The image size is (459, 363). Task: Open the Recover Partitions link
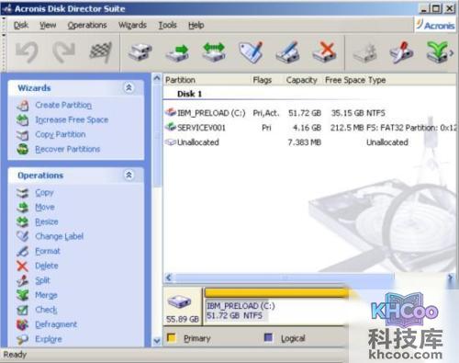68,150
